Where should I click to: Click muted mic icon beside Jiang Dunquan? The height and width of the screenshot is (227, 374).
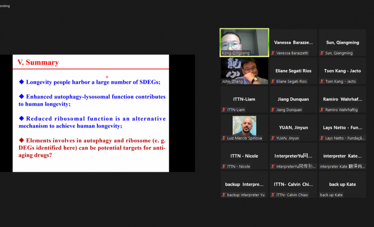tap(273, 110)
